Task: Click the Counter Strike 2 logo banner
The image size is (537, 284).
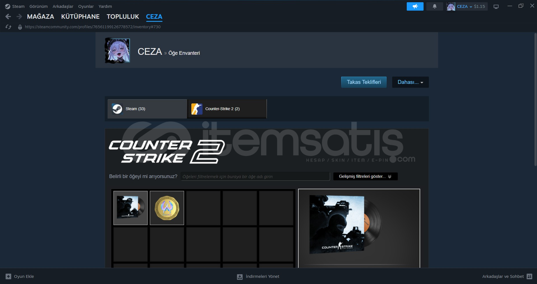Action: coord(167,152)
